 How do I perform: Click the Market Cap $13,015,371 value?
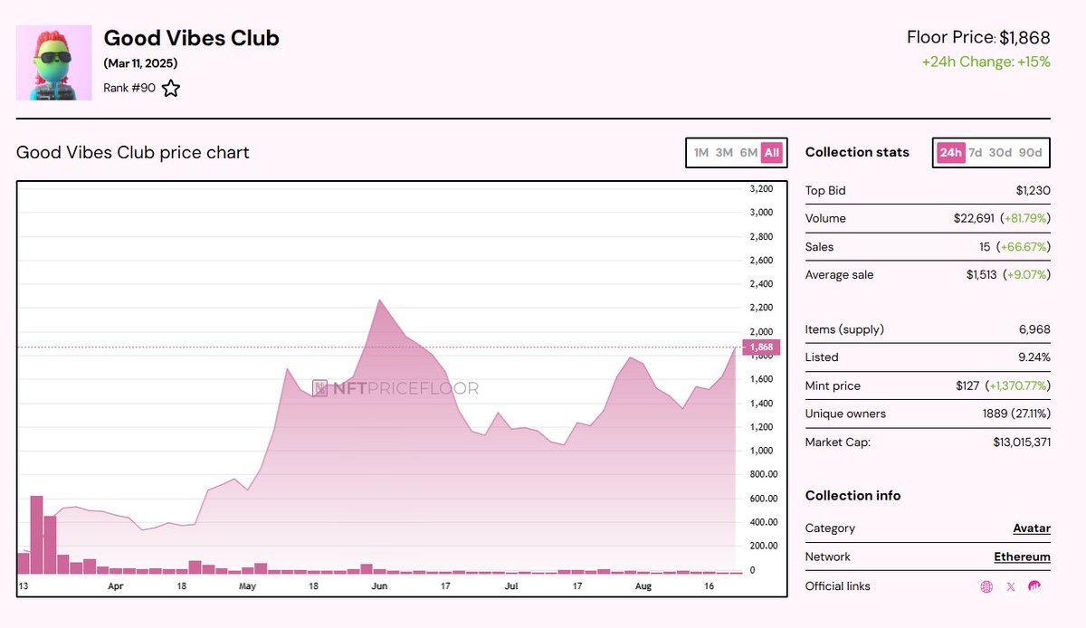click(x=1022, y=442)
